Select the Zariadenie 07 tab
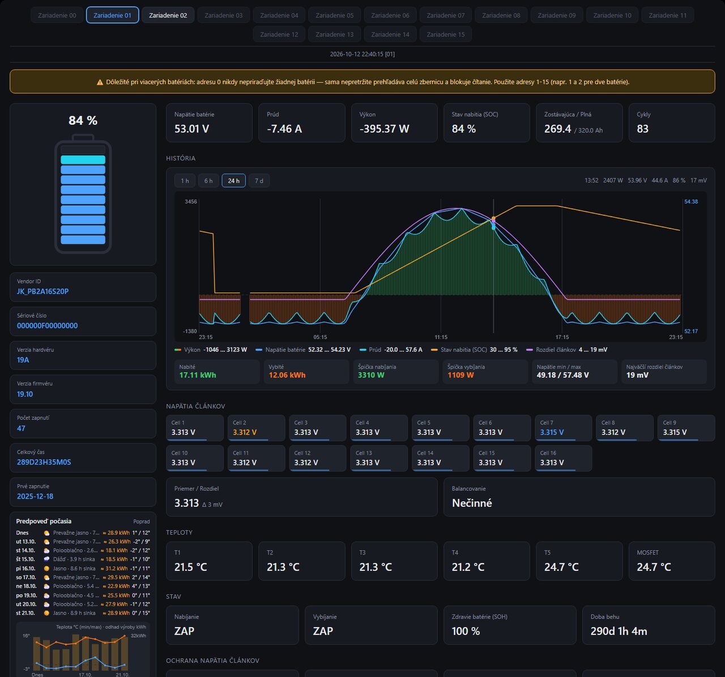This screenshot has height=677, width=725. [445, 15]
